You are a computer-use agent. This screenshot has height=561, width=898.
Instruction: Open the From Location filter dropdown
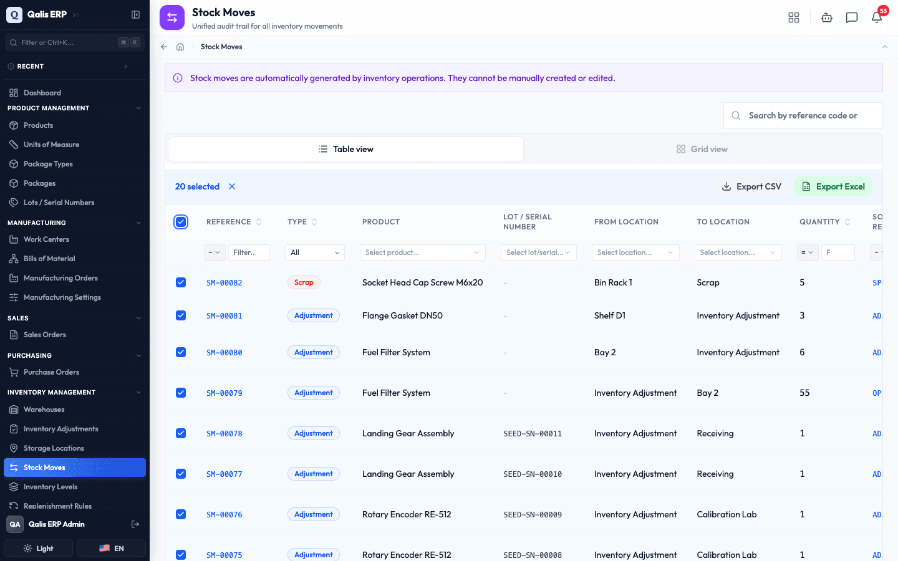pyautogui.click(x=635, y=252)
